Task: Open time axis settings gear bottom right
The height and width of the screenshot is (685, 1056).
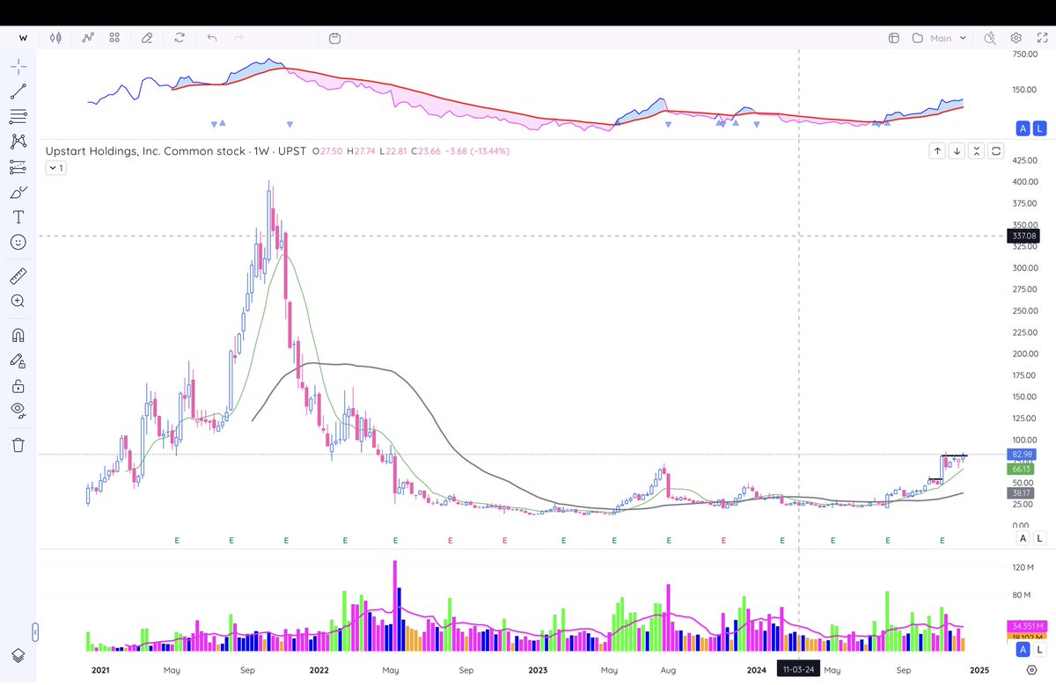Action: click(x=1030, y=670)
